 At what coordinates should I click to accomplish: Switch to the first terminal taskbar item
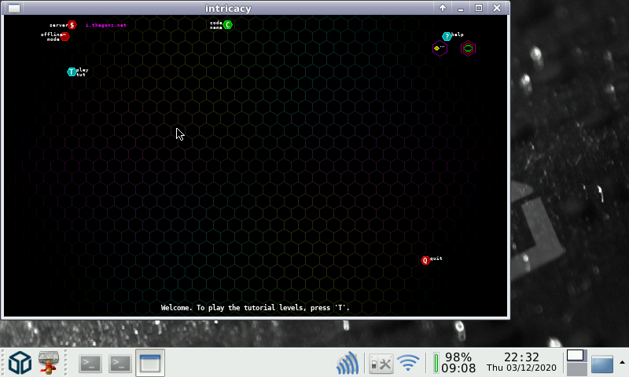[91, 363]
